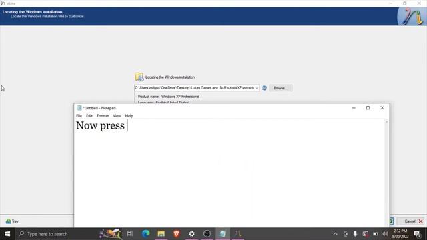Click the Cancel button in nLite
Screen dimensions: 427x240
(410, 221)
